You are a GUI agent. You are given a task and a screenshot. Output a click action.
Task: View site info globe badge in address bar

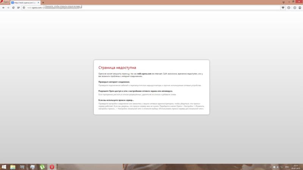tap(24, 8)
